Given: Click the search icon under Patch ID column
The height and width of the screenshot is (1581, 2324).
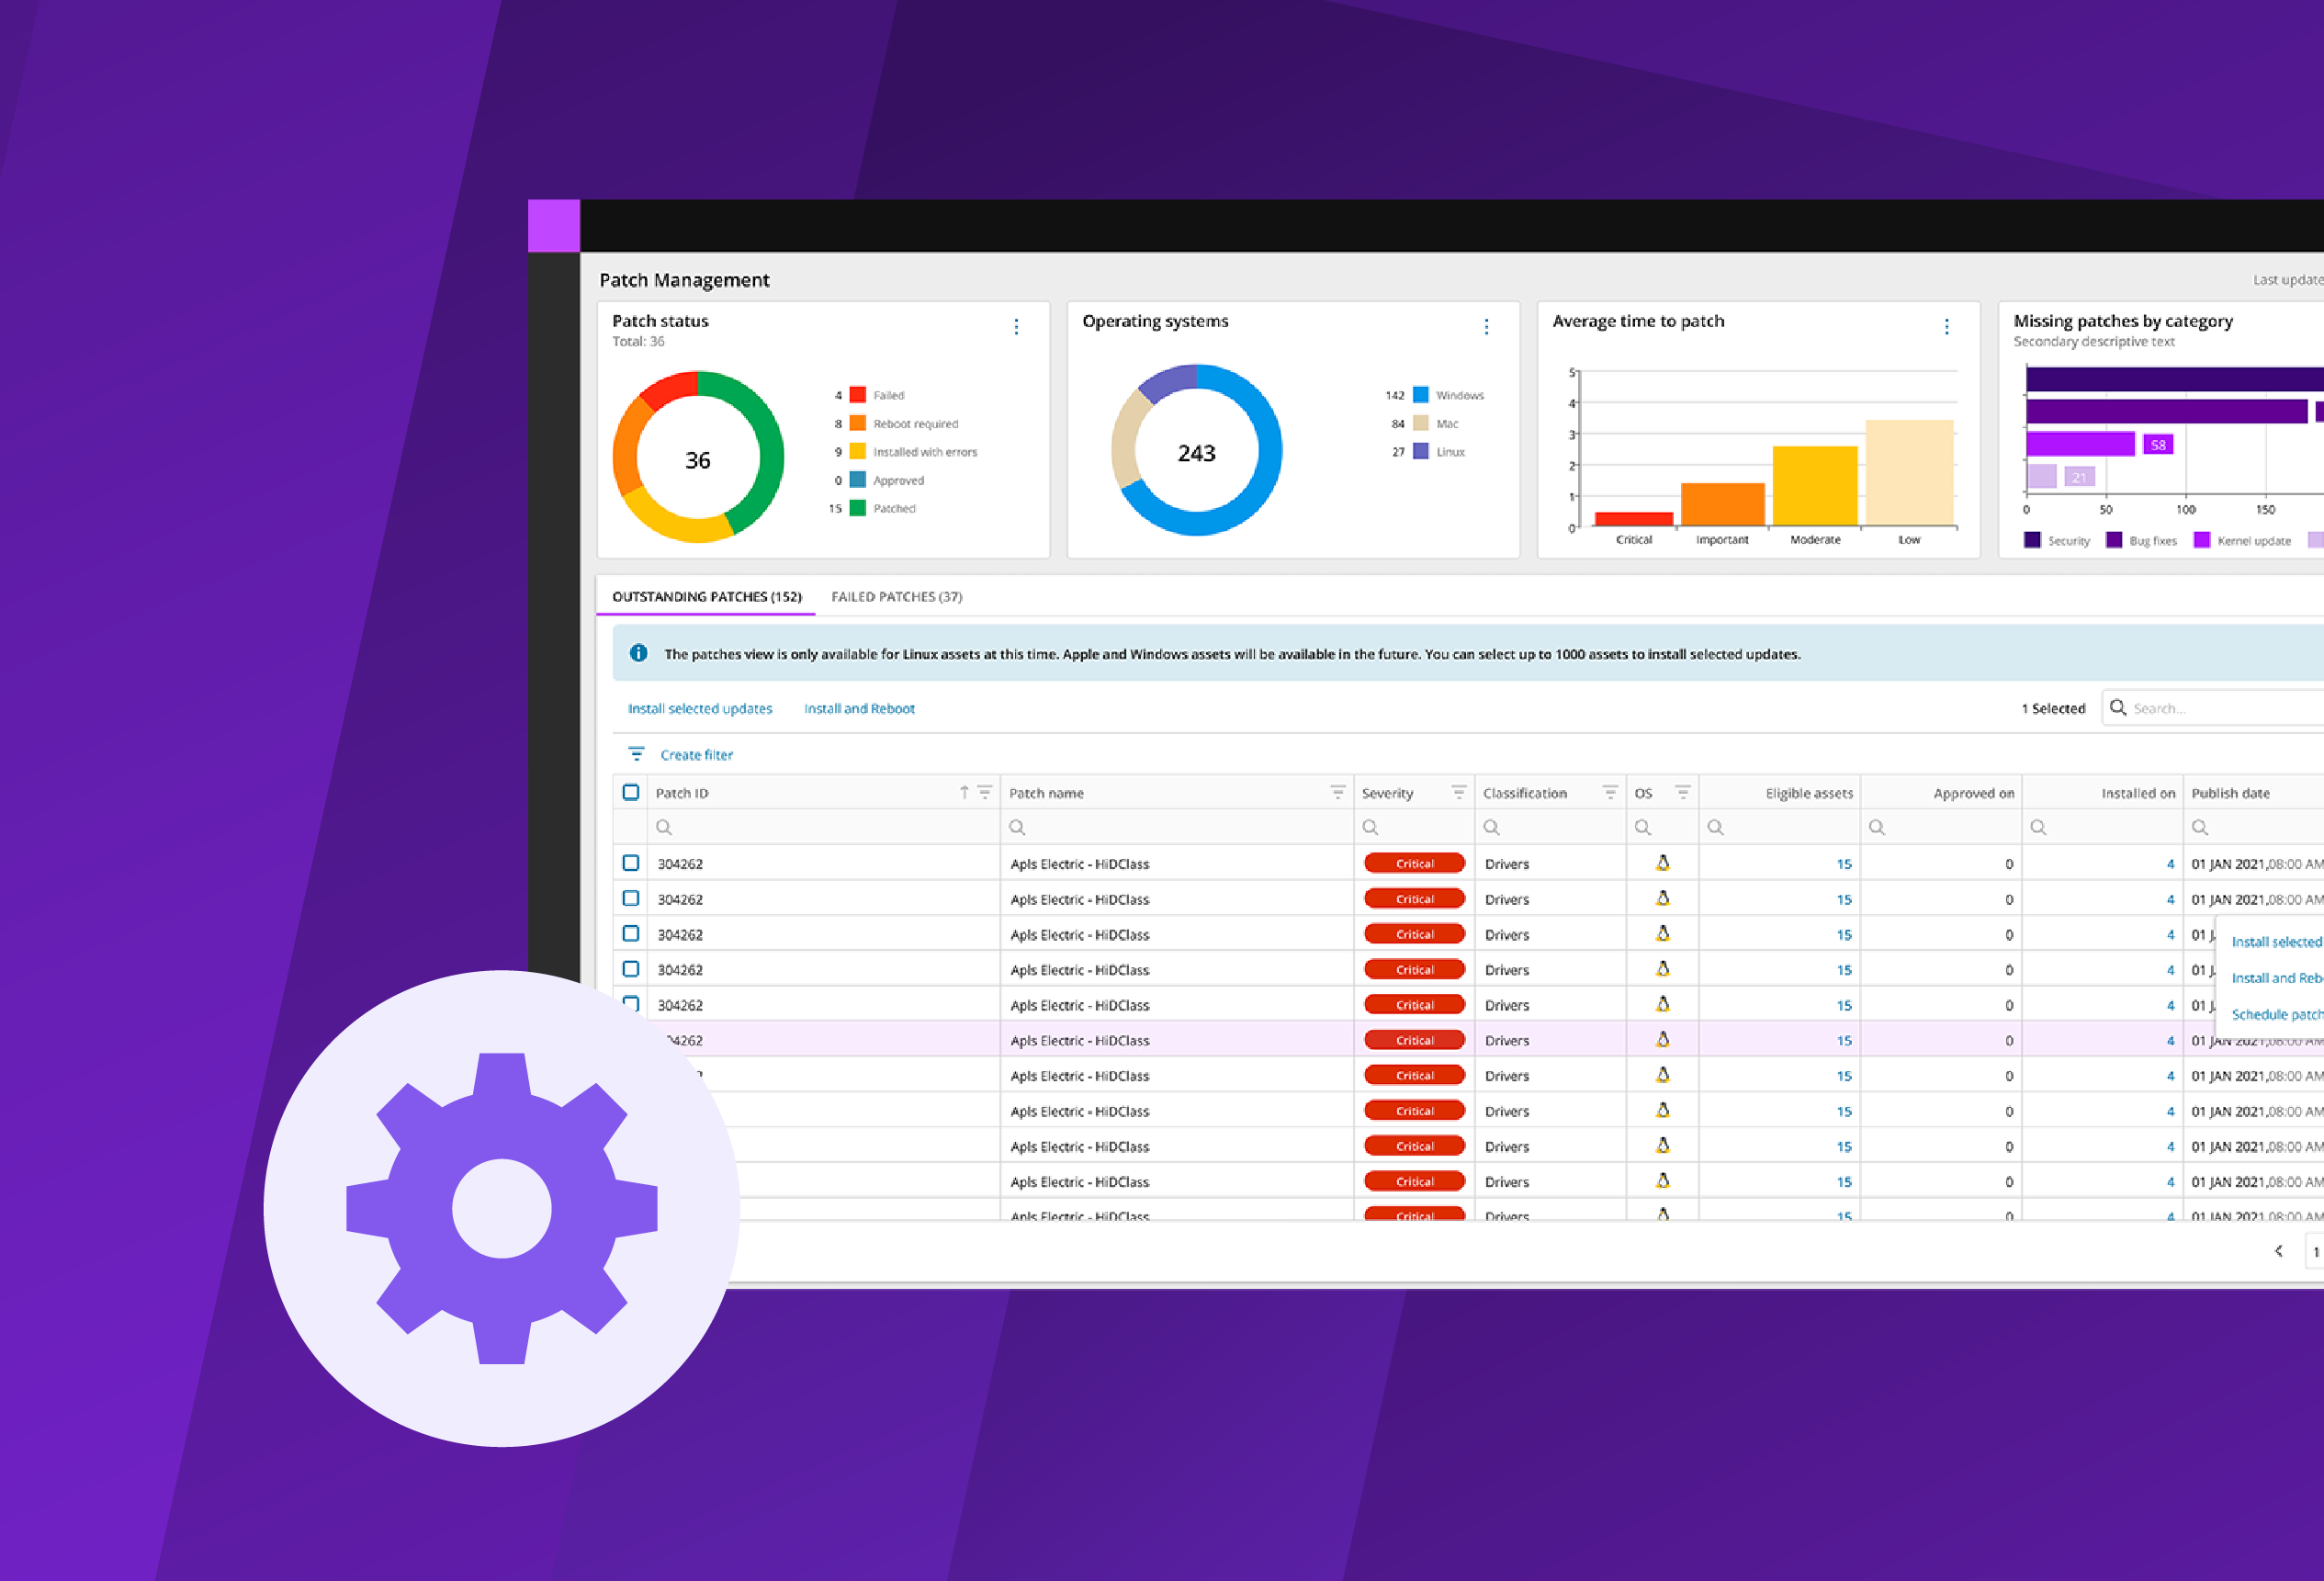Looking at the screenshot, I should (663, 827).
